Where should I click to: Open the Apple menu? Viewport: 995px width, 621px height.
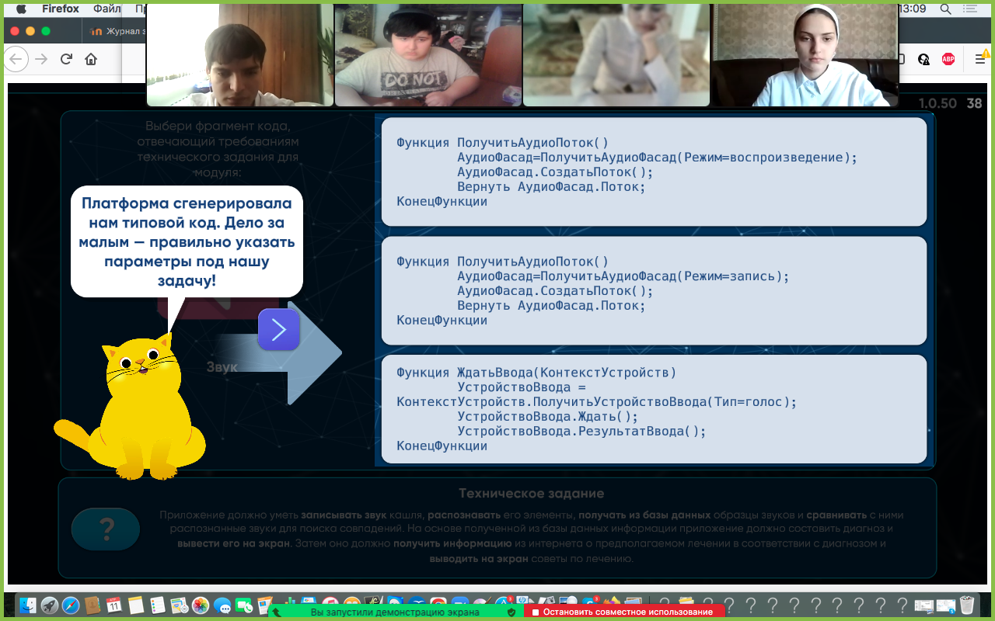pyautogui.click(x=21, y=9)
